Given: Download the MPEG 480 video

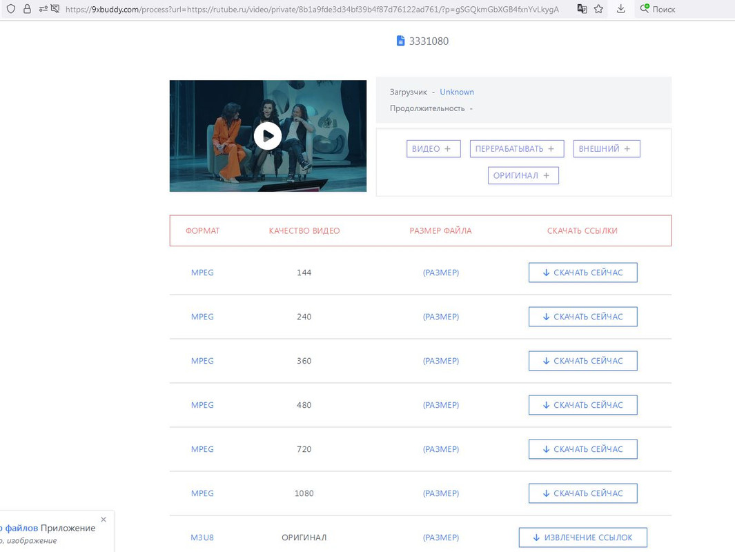Looking at the screenshot, I should pos(583,405).
